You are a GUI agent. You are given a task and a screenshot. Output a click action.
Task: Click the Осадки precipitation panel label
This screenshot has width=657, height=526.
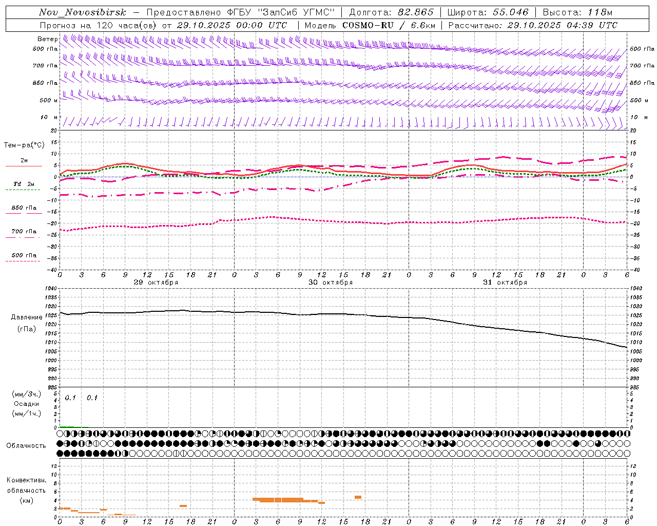27,404
